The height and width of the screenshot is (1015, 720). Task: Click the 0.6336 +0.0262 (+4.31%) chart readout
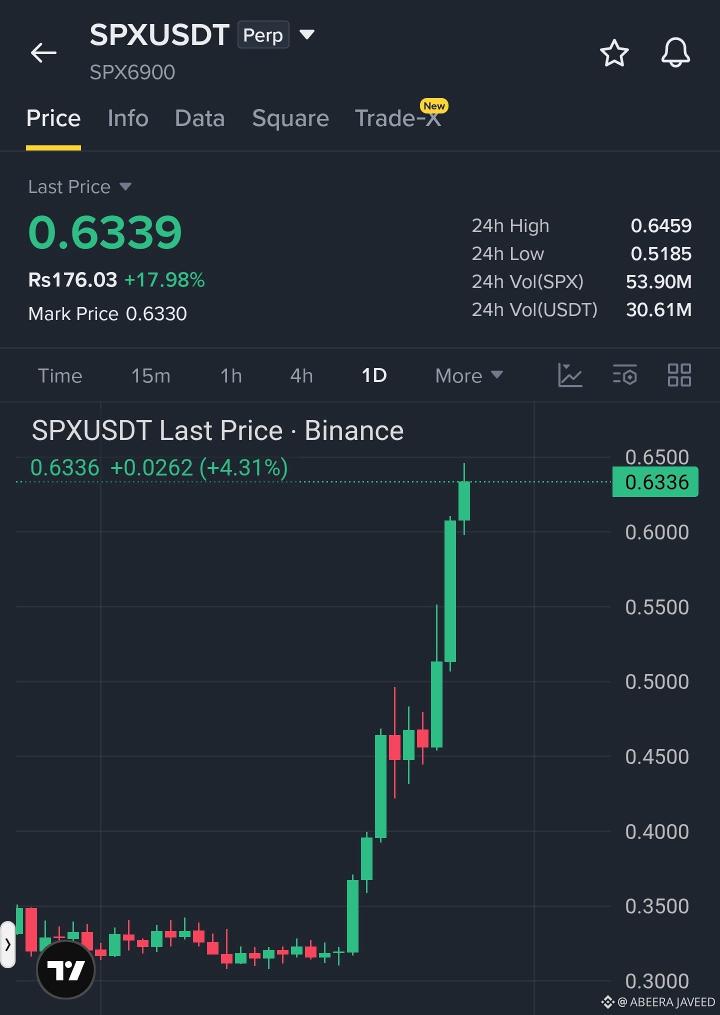click(x=159, y=468)
